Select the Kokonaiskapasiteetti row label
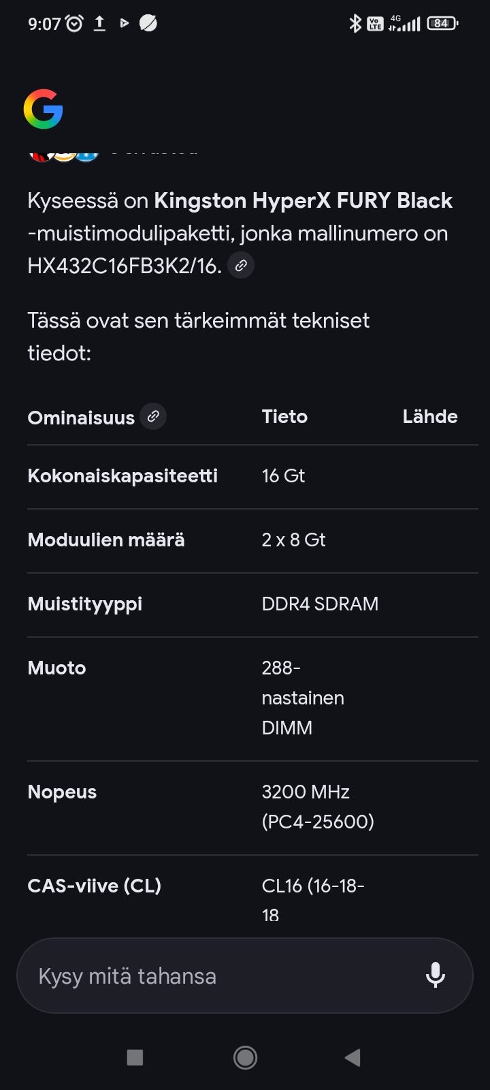The height and width of the screenshot is (1090, 490). (122, 476)
